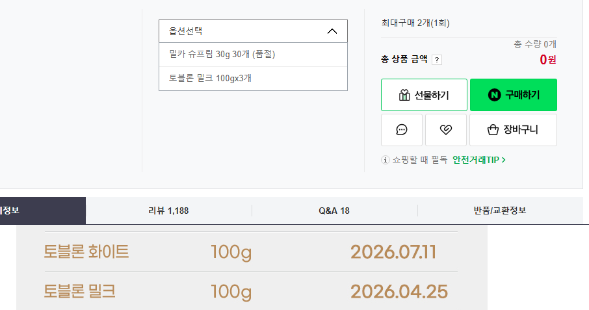Click the 2026.04.25 expiry date
The height and width of the screenshot is (310, 589).
click(x=399, y=291)
